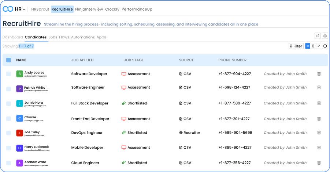Open Charlie's candidate profile name
The height and width of the screenshot is (172, 330).
coord(30,117)
